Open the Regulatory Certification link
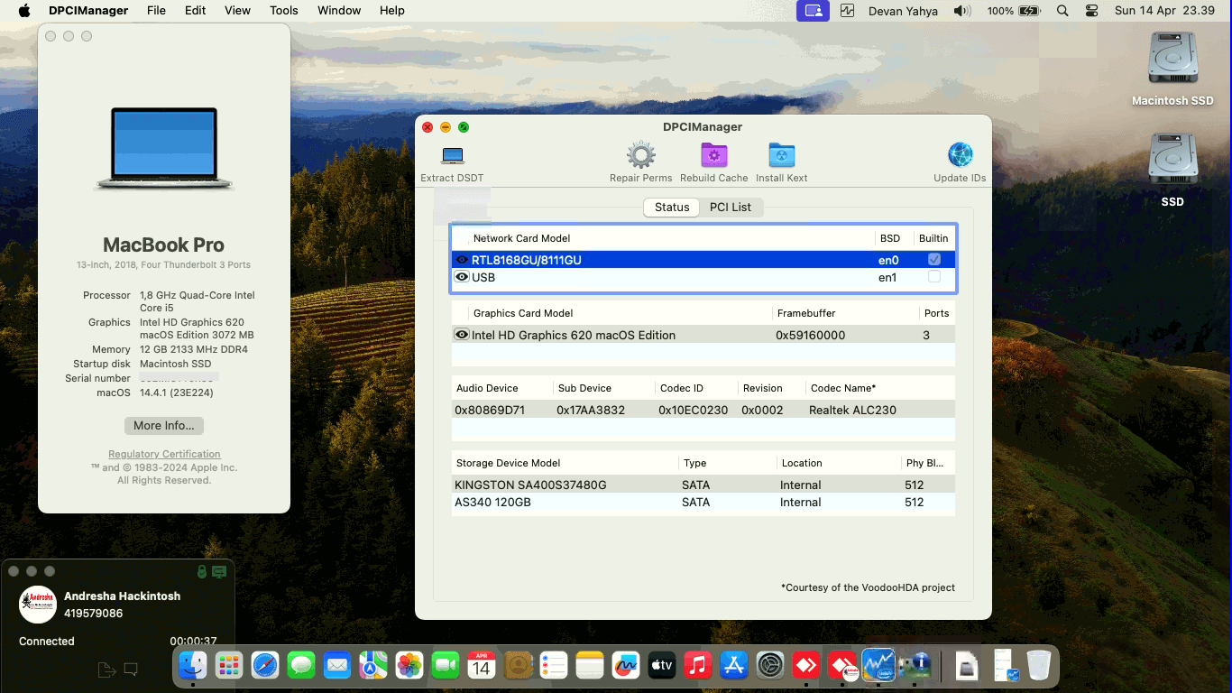 [x=164, y=454]
